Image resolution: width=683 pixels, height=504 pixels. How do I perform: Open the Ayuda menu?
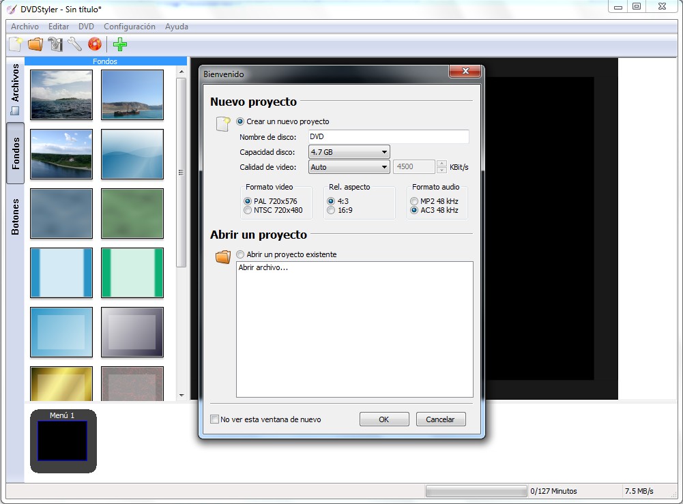[177, 27]
